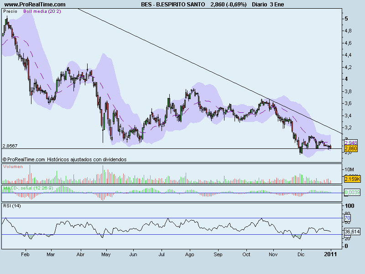Select the Mar month label

point(51,254)
